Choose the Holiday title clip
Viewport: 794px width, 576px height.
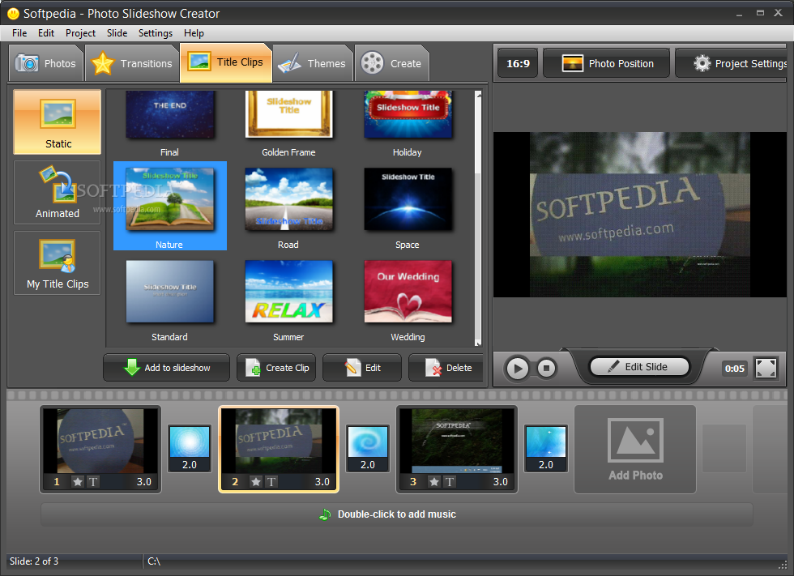tap(408, 114)
